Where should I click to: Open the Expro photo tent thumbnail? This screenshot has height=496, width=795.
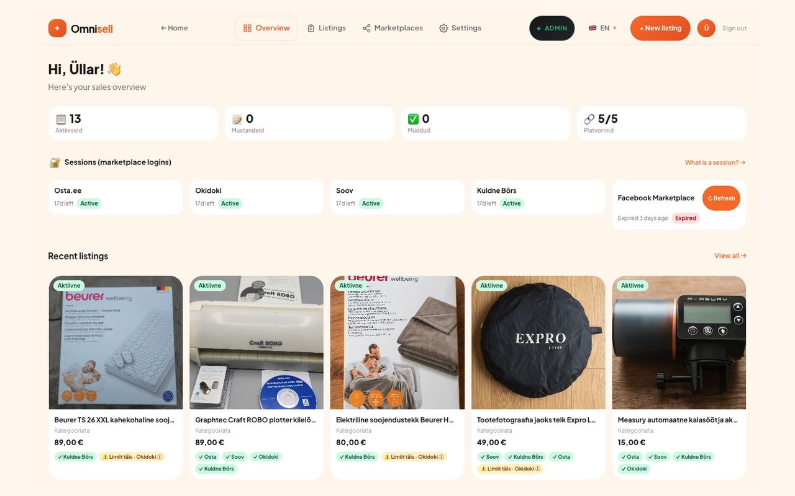pos(538,342)
